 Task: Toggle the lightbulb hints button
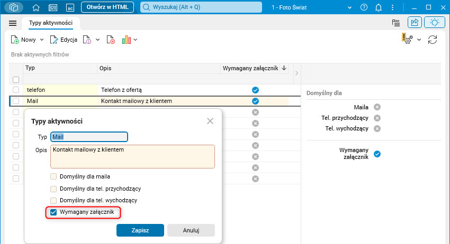pos(435,22)
